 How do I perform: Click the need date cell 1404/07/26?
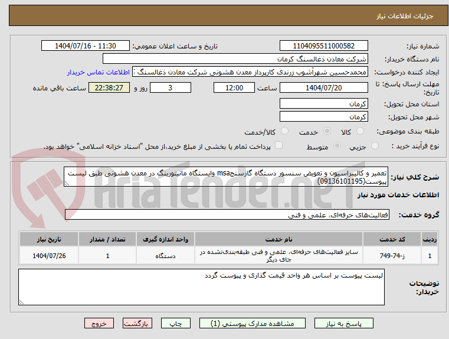coord(49,256)
